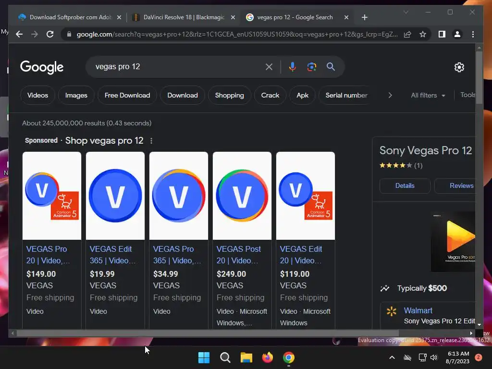Image resolution: width=492 pixels, height=369 pixels.
Task: Switch to DaVinci Resolve 18 tab
Action: (184, 17)
